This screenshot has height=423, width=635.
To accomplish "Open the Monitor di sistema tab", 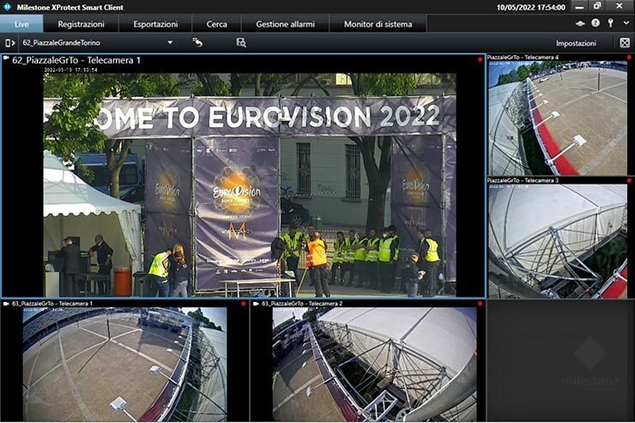I will click(x=378, y=24).
